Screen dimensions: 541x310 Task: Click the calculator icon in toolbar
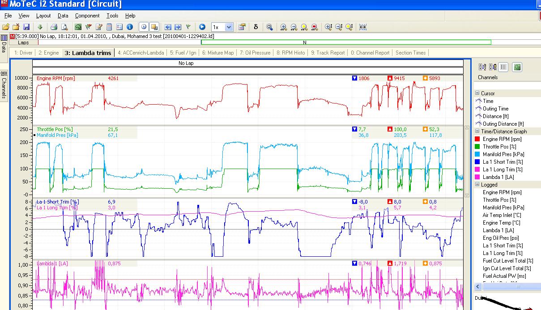click(x=109, y=27)
